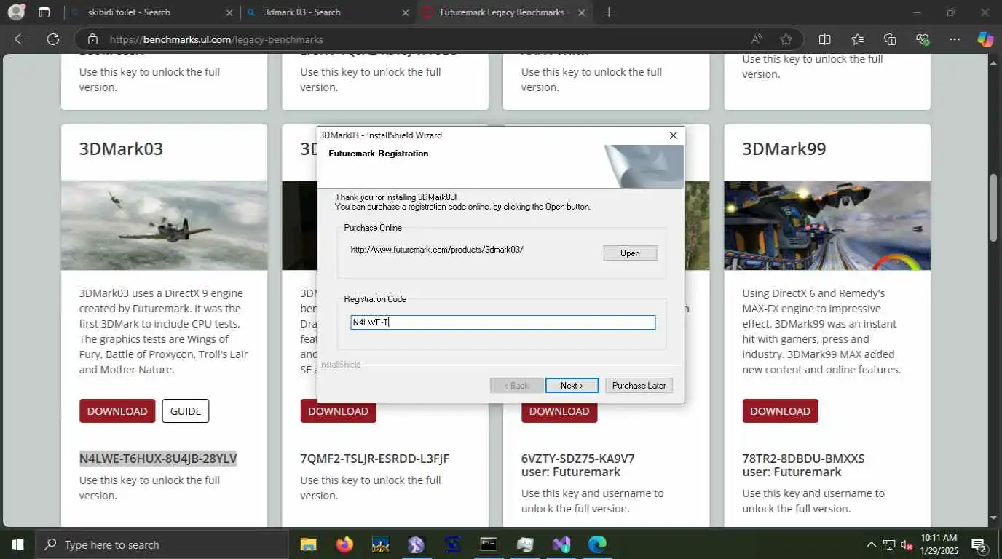
Task: Click the scrollbar up arrow
Action: coord(995,63)
